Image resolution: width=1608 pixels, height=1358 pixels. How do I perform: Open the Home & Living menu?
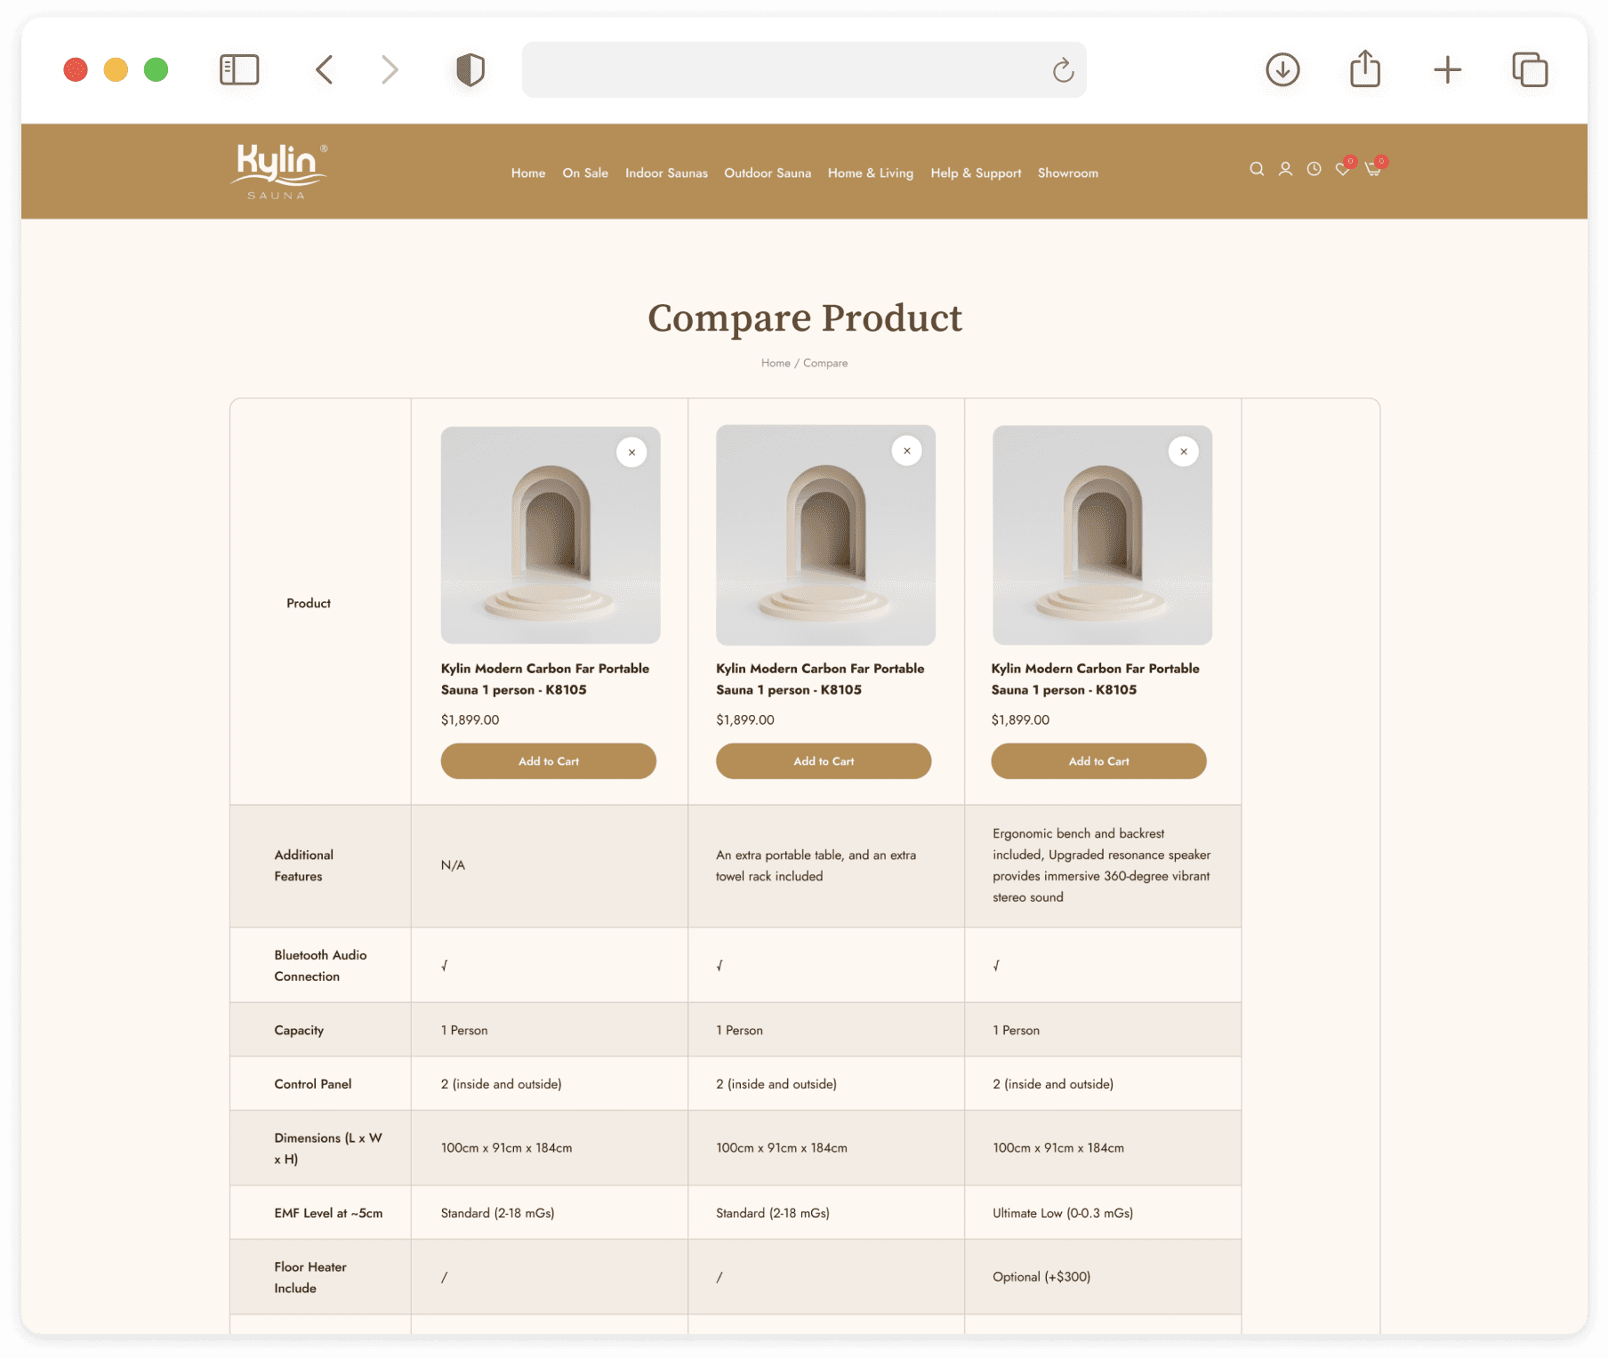(871, 173)
